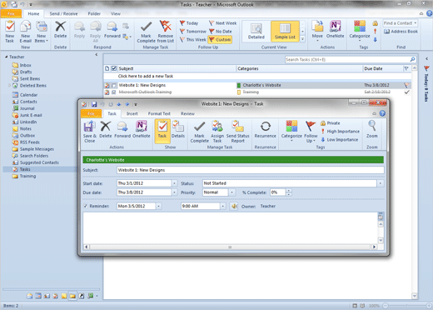Viewport: 433px width, 310px height.
Task: Open the Calendar folder
Action: click(x=28, y=95)
